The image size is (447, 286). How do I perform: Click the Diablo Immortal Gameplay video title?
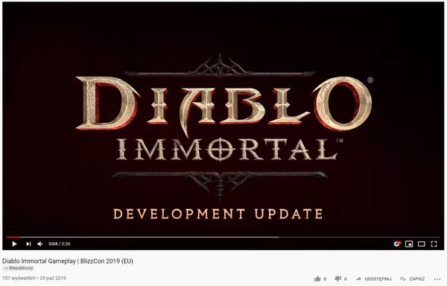point(68,261)
